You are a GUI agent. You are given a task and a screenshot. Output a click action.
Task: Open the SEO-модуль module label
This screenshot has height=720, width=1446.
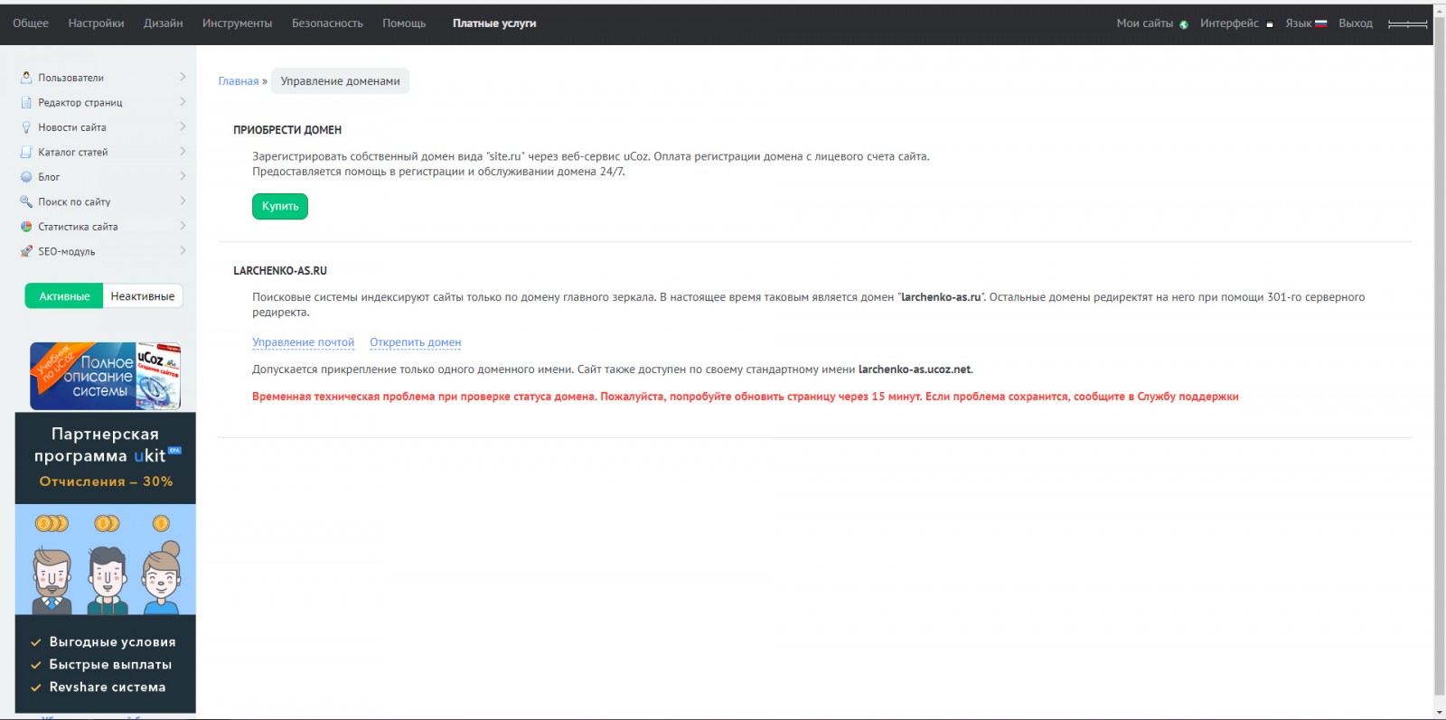pos(67,252)
